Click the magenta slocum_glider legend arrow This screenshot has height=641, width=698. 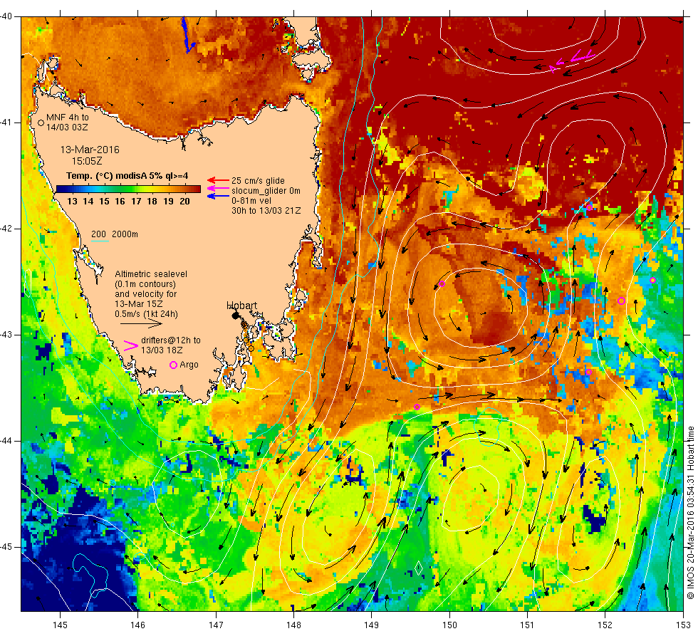tap(218, 188)
